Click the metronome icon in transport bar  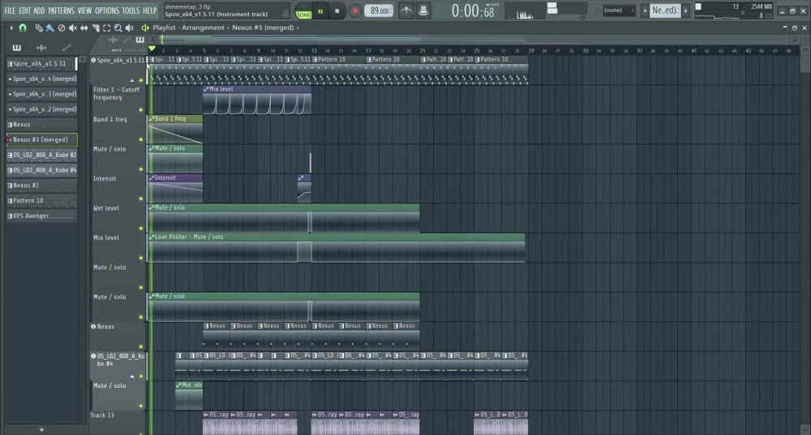coord(406,11)
